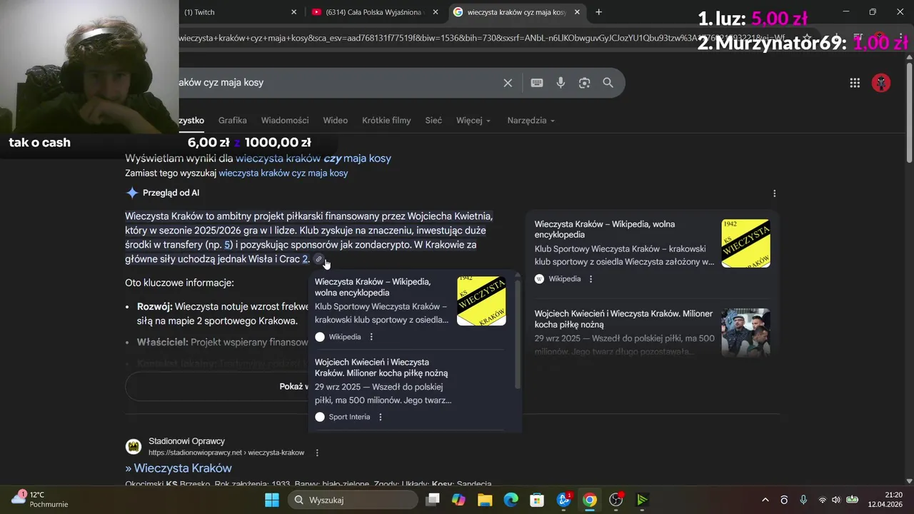Open the Google account avatar
The image size is (914, 514).
coord(881,83)
